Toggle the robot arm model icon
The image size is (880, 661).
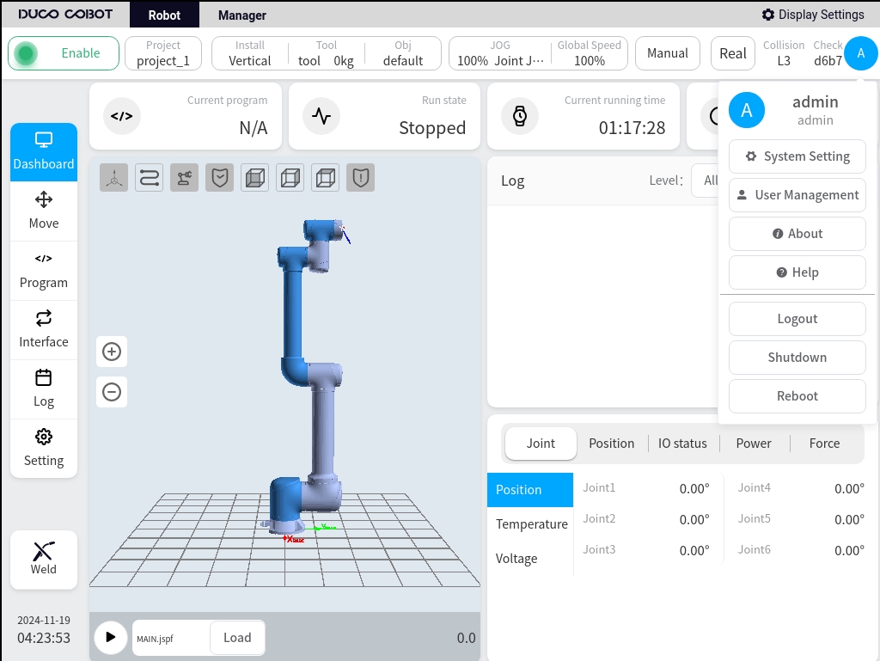(185, 178)
